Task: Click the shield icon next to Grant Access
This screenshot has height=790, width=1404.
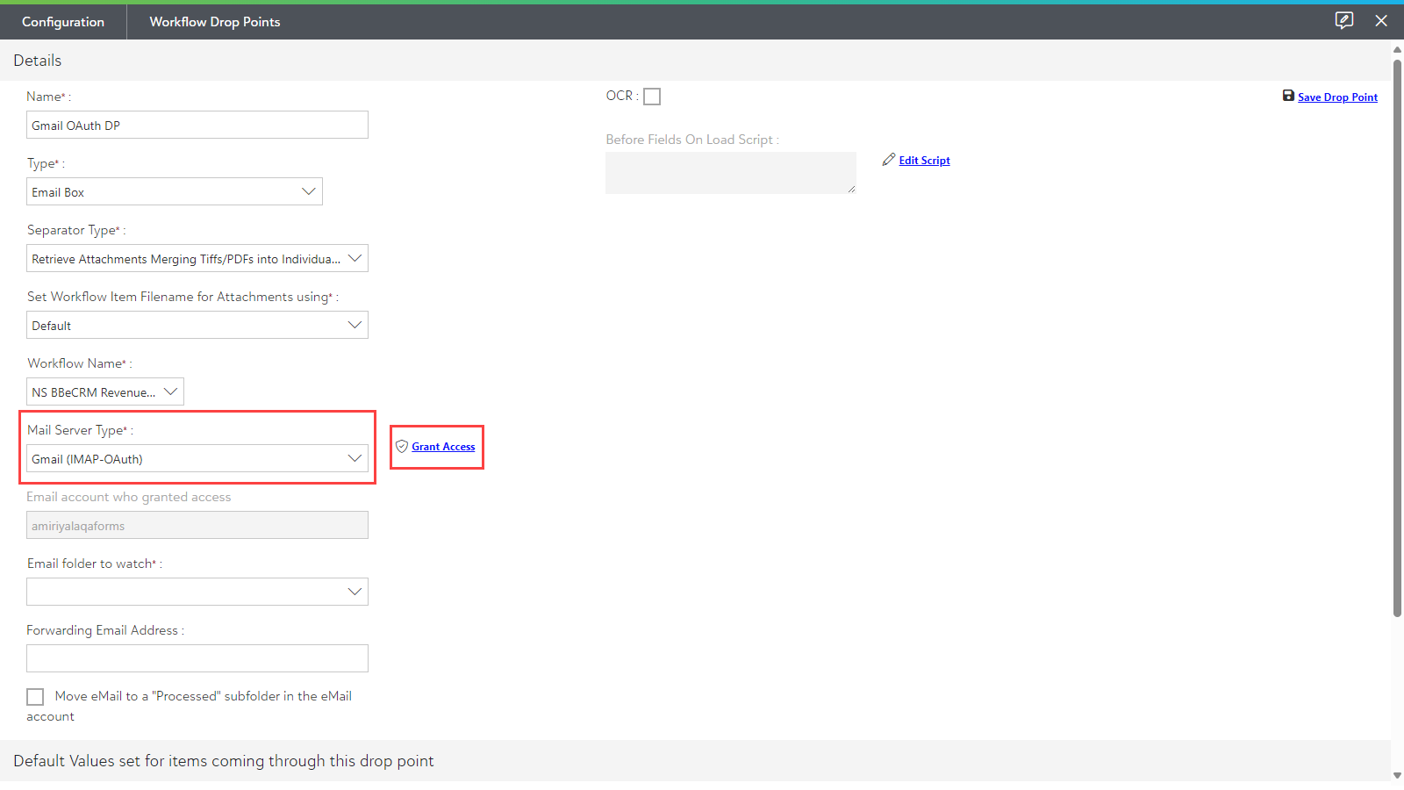Action: click(x=402, y=446)
